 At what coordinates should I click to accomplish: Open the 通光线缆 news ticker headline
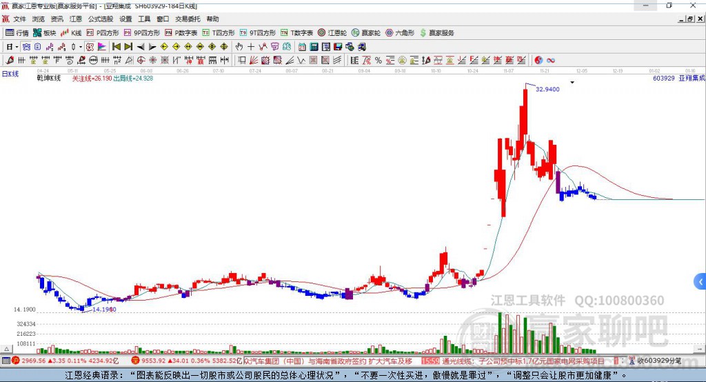[523, 361]
